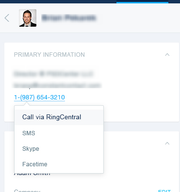The height and width of the screenshot is (192, 180).
Task: Open the contact's profile photo
Action: point(28,18)
